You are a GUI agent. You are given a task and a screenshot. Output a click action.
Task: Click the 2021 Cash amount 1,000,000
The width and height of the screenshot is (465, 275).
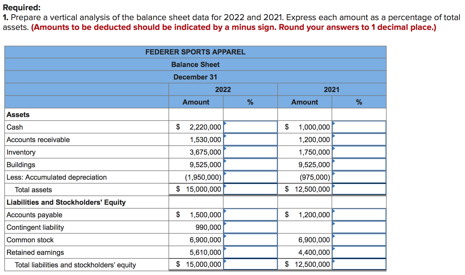click(314, 127)
